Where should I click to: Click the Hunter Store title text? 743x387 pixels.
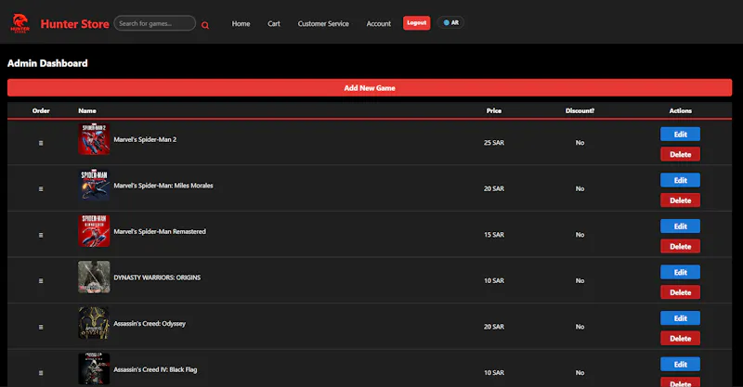click(x=75, y=24)
